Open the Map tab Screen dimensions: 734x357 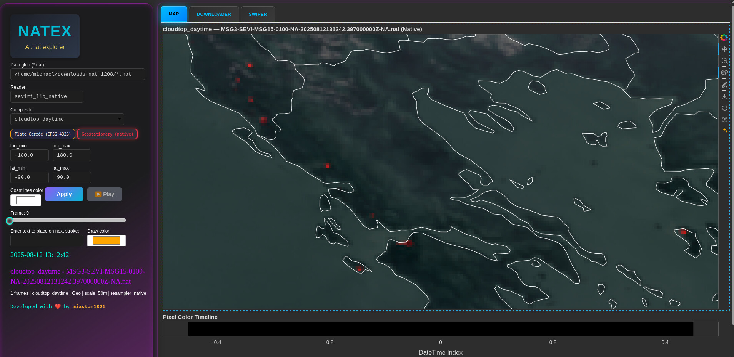(x=174, y=14)
